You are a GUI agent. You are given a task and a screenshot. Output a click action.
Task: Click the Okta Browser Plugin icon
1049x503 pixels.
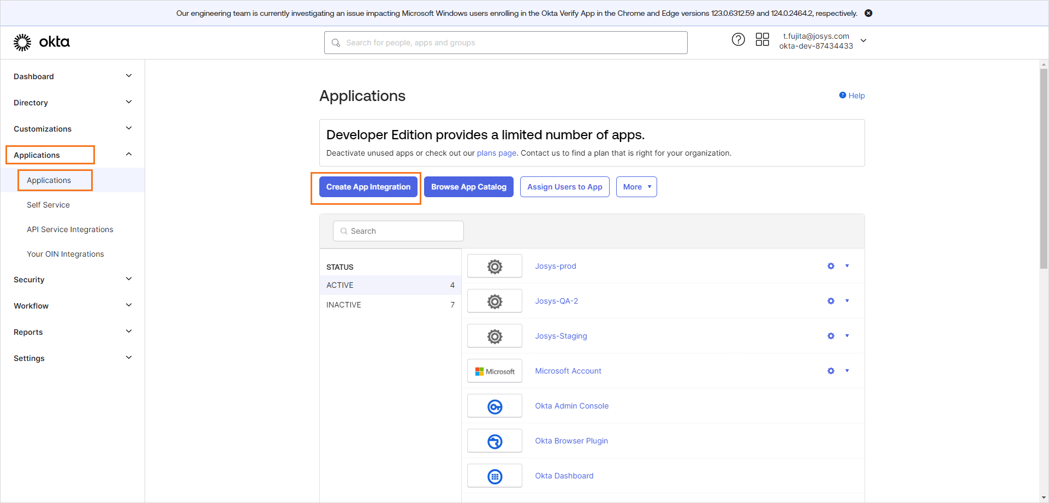494,441
